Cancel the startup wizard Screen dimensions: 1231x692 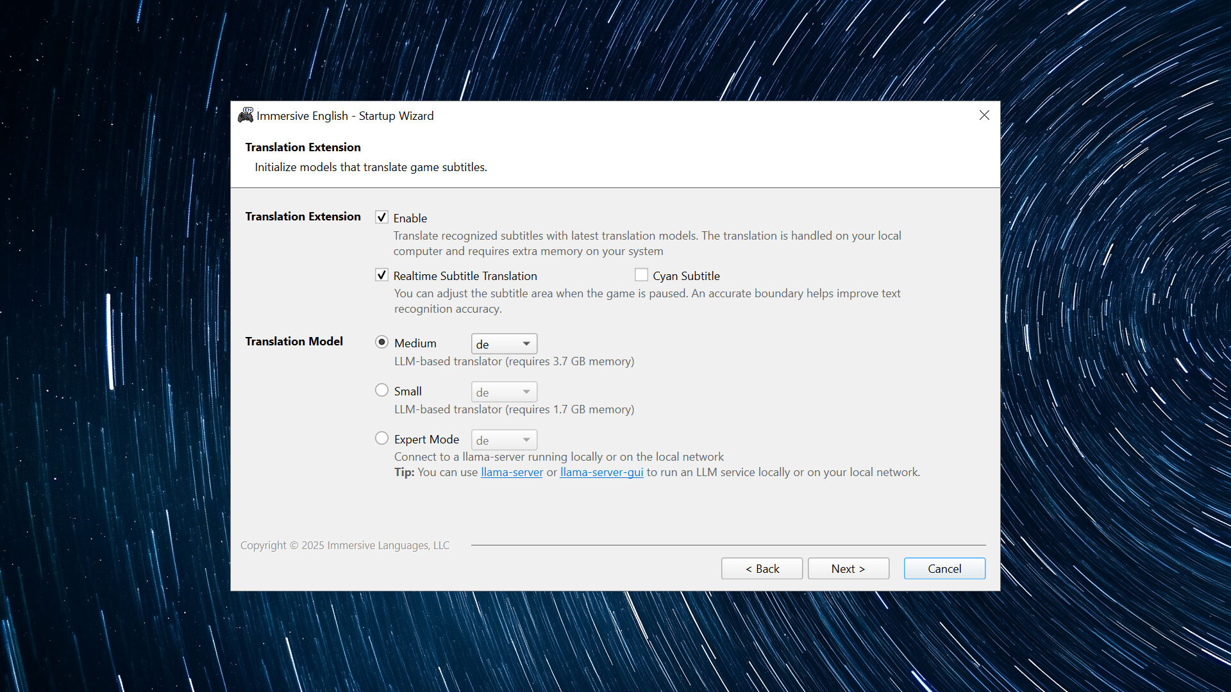click(944, 569)
